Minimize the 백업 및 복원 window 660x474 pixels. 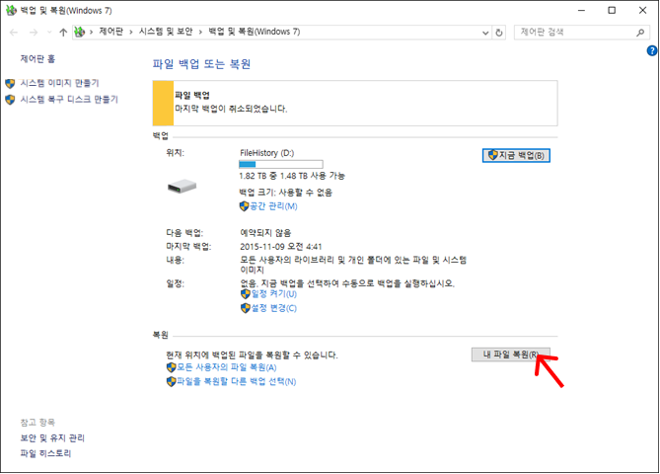point(582,10)
